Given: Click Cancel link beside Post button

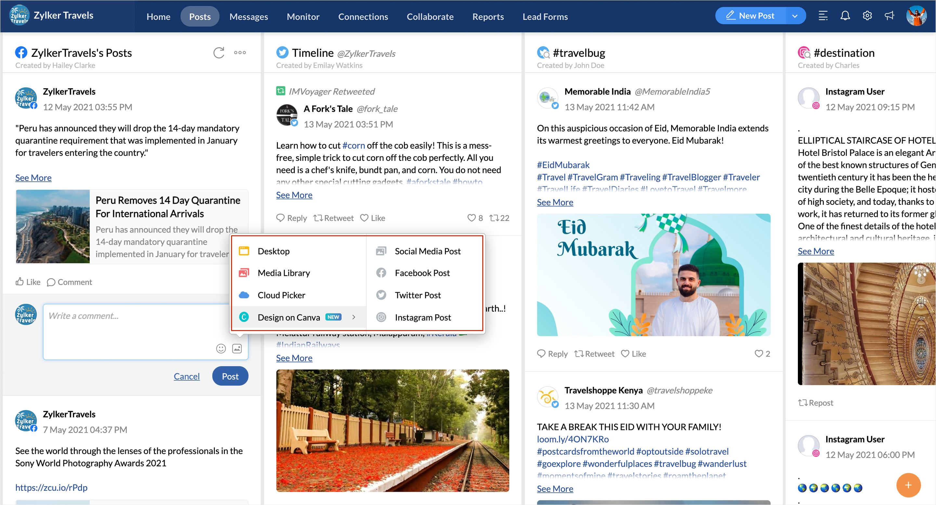Looking at the screenshot, I should pyautogui.click(x=187, y=376).
